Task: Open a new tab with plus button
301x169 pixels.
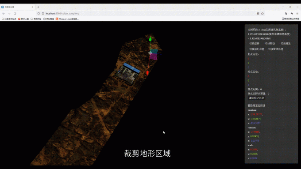Action: point(38,7)
